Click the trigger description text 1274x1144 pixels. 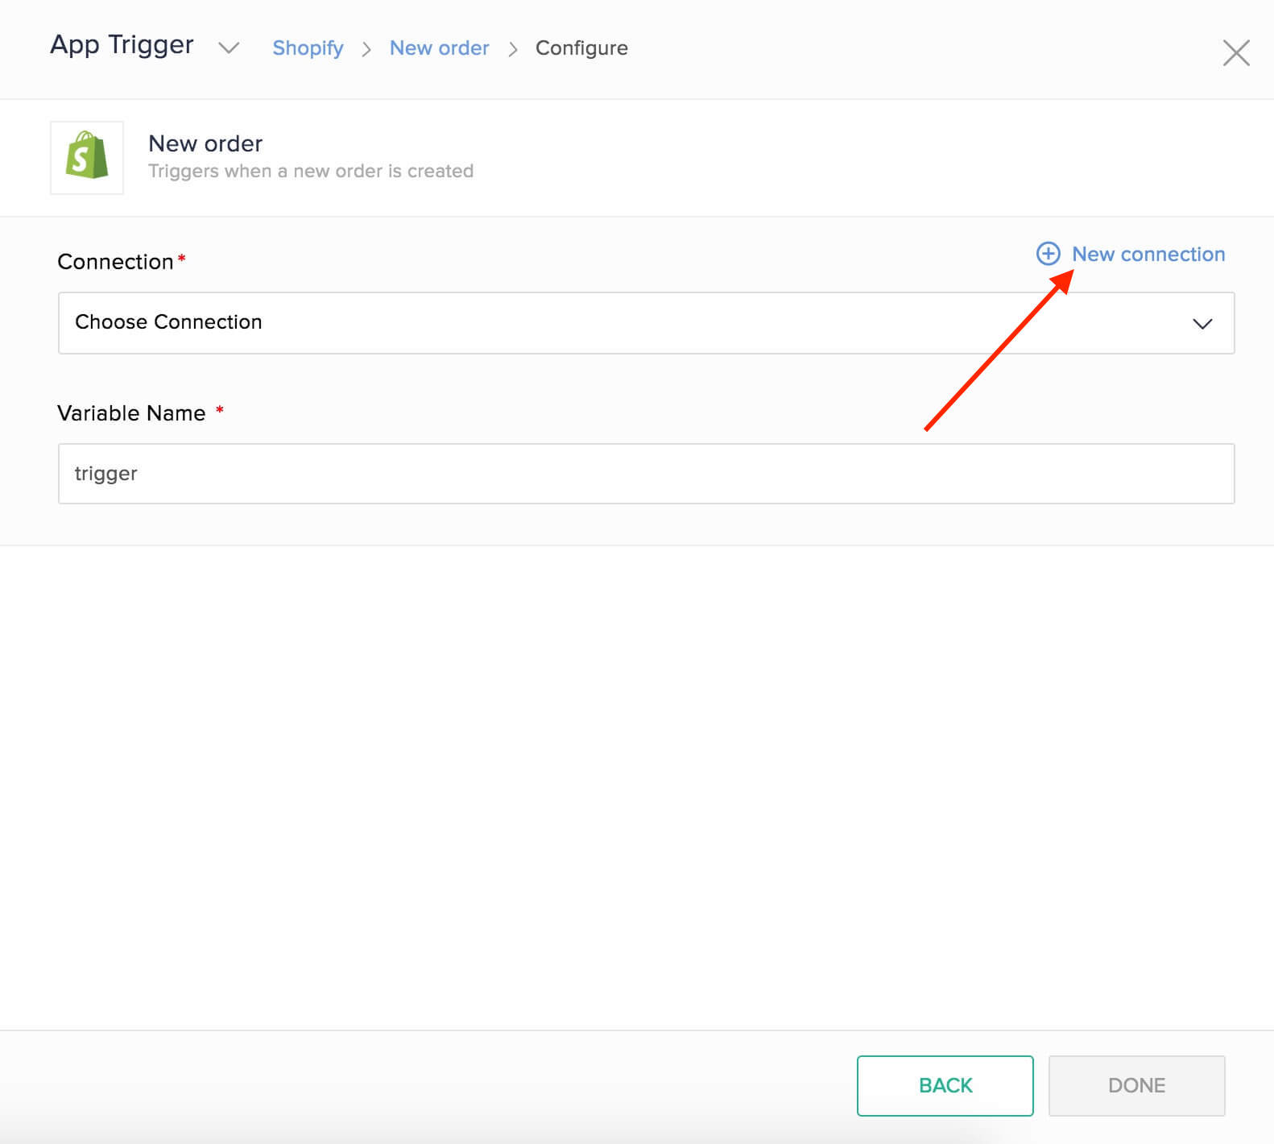point(311,171)
